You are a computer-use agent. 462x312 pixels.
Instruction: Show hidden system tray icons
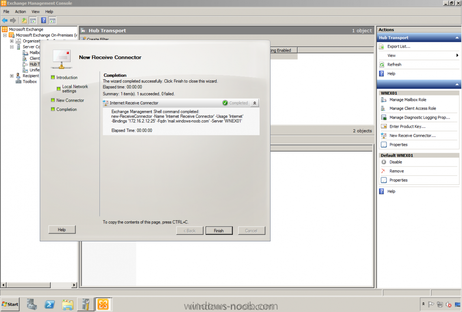point(423,304)
